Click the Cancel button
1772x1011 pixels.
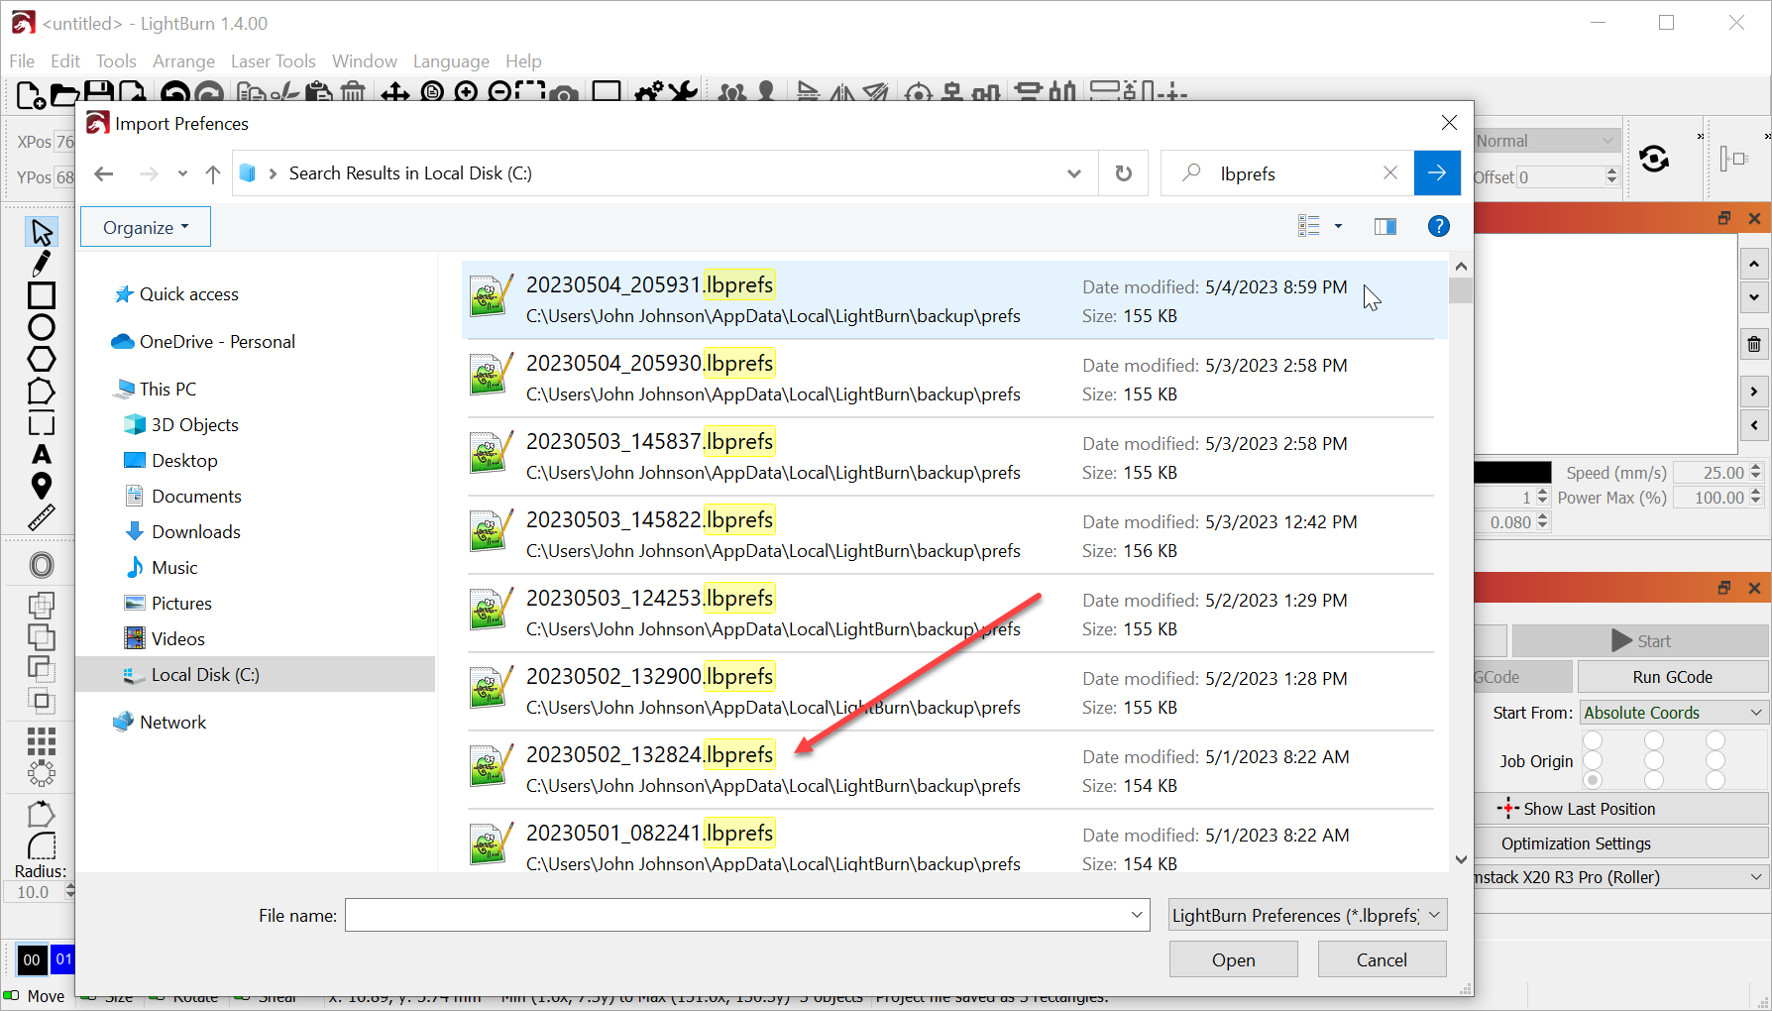pyautogui.click(x=1382, y=959)
